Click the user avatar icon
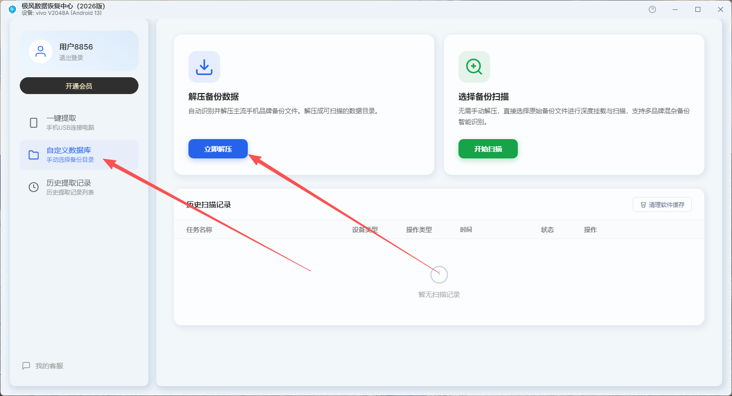This screenshot has height=396, width=732. [x=41, y=51]
